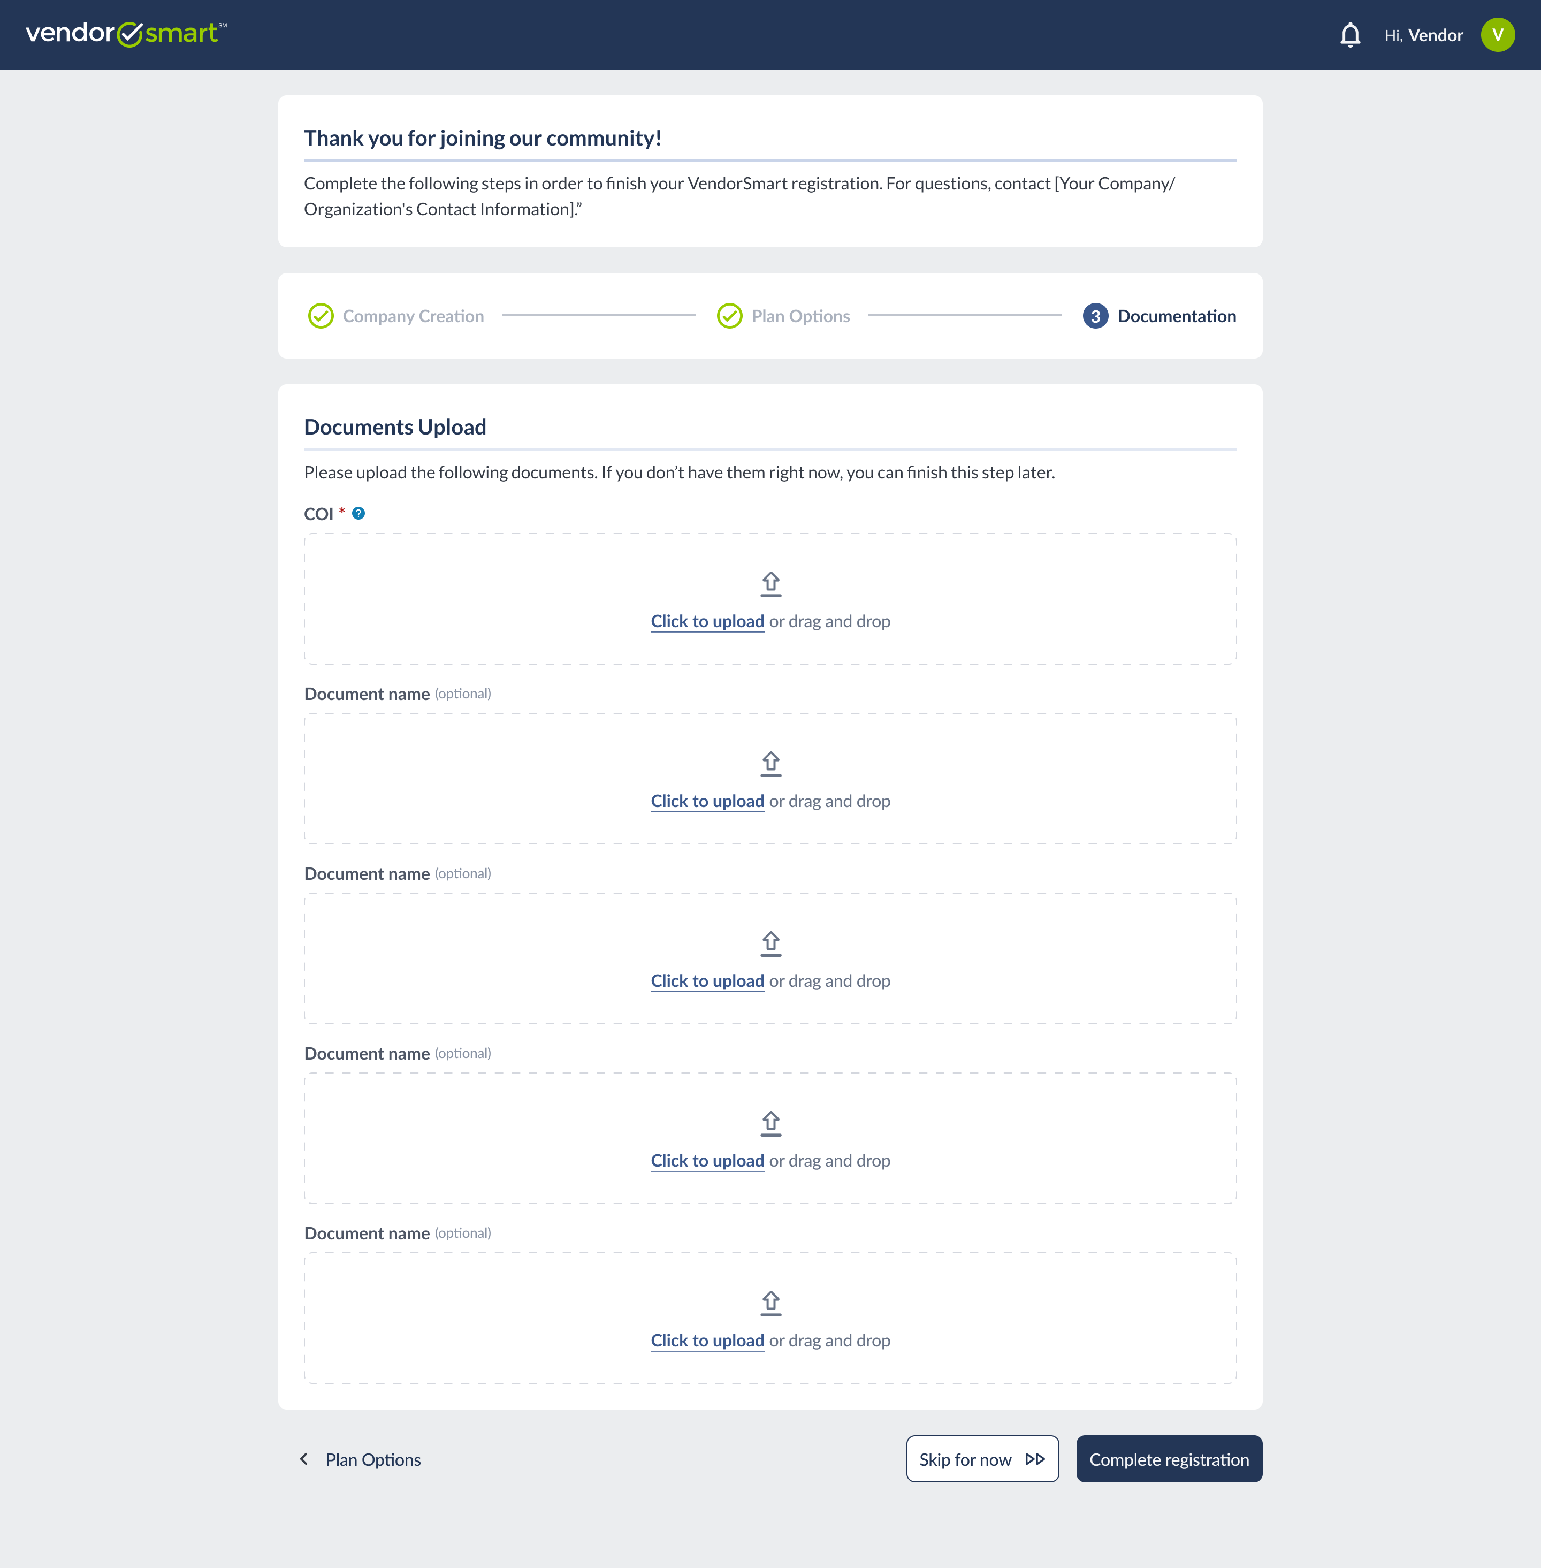Viewport: 1541px width, 1568px height.
Task: Click 'Click to upload' in fourth upload box
Action: click(707, 1161)
